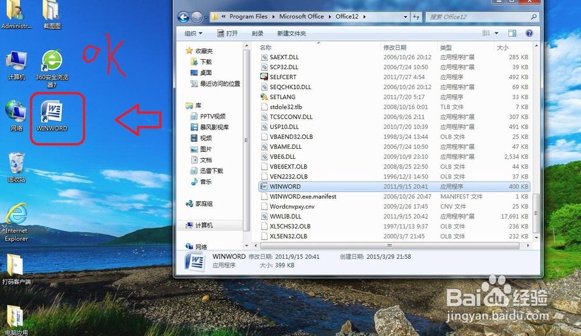Viewport: 581px width, 336px height.
Task: Select the WINWORD file icon in list
Action: coord(264,186)
